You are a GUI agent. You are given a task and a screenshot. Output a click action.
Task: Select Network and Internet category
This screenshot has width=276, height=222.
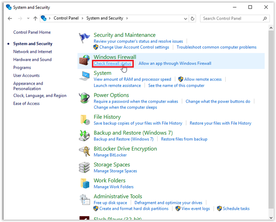33,51
